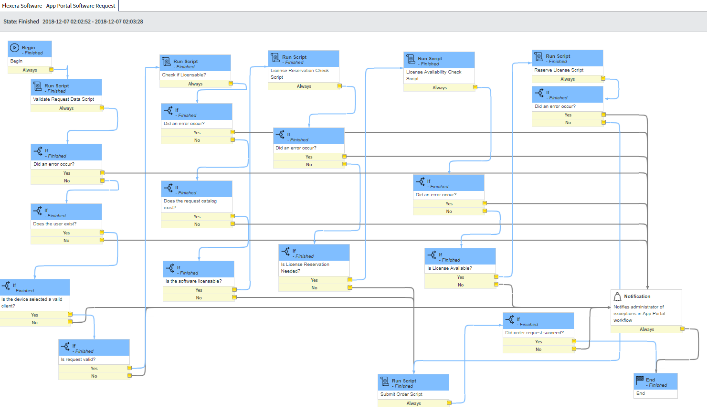
Task: Click the Always row under Notification node
Action: coord(646,329)
